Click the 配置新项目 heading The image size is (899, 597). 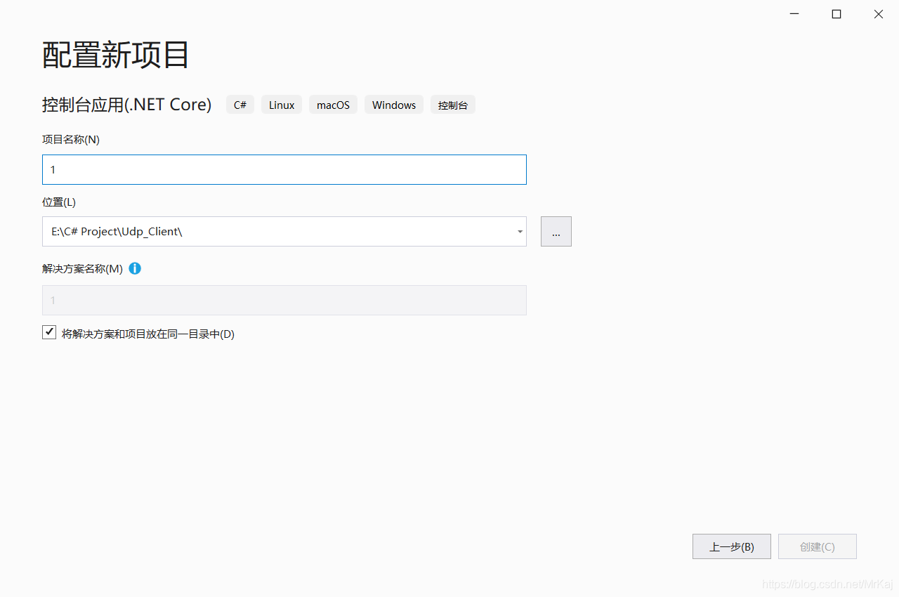point(116,55)
